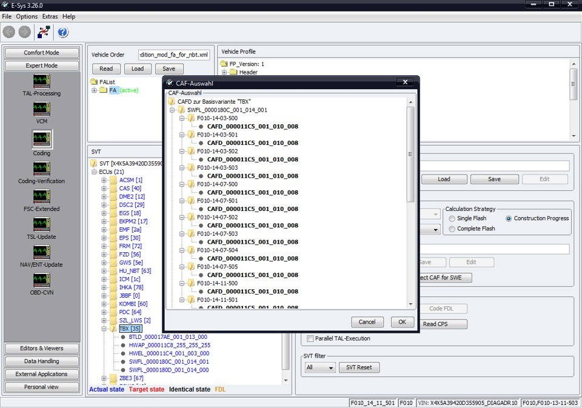Expand the FA (active) tree node
The width and height of the screenshot is (582, 408).
95,90
